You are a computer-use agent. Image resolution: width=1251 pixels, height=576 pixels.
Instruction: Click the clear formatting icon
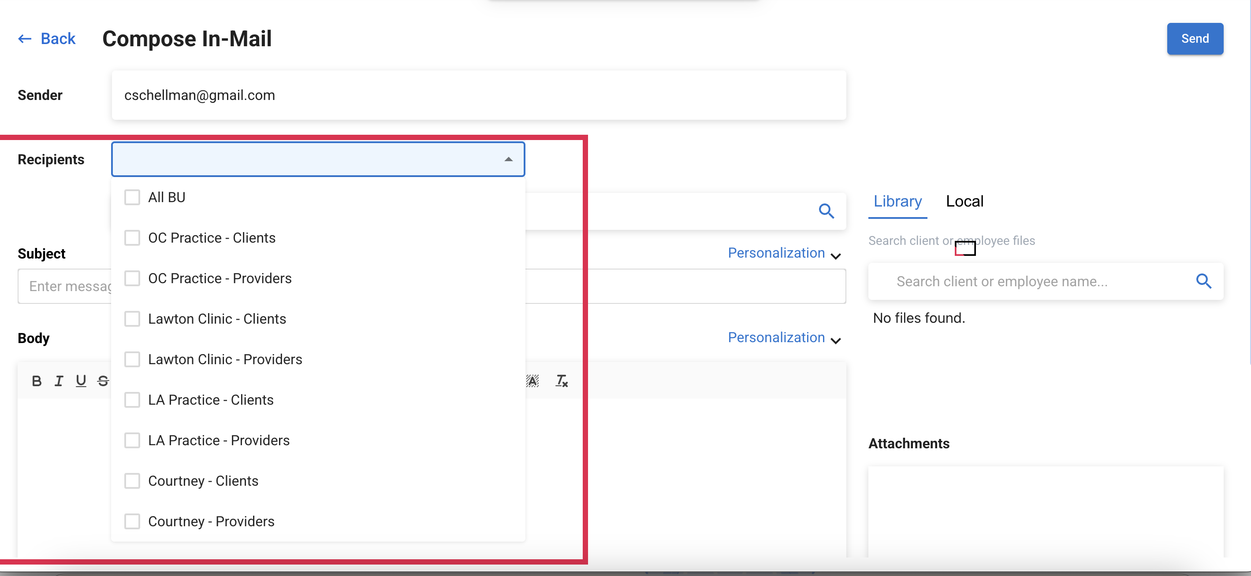pyautogui.click(x=562, y=381)
